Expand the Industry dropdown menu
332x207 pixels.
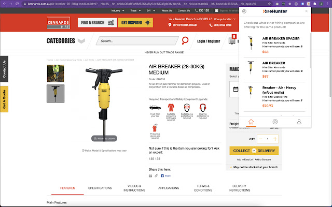click(x=118, y=10)
